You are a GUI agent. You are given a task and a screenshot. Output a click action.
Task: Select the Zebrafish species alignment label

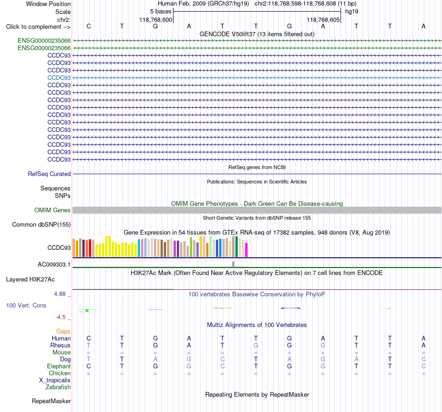click(x=58, y=387)
